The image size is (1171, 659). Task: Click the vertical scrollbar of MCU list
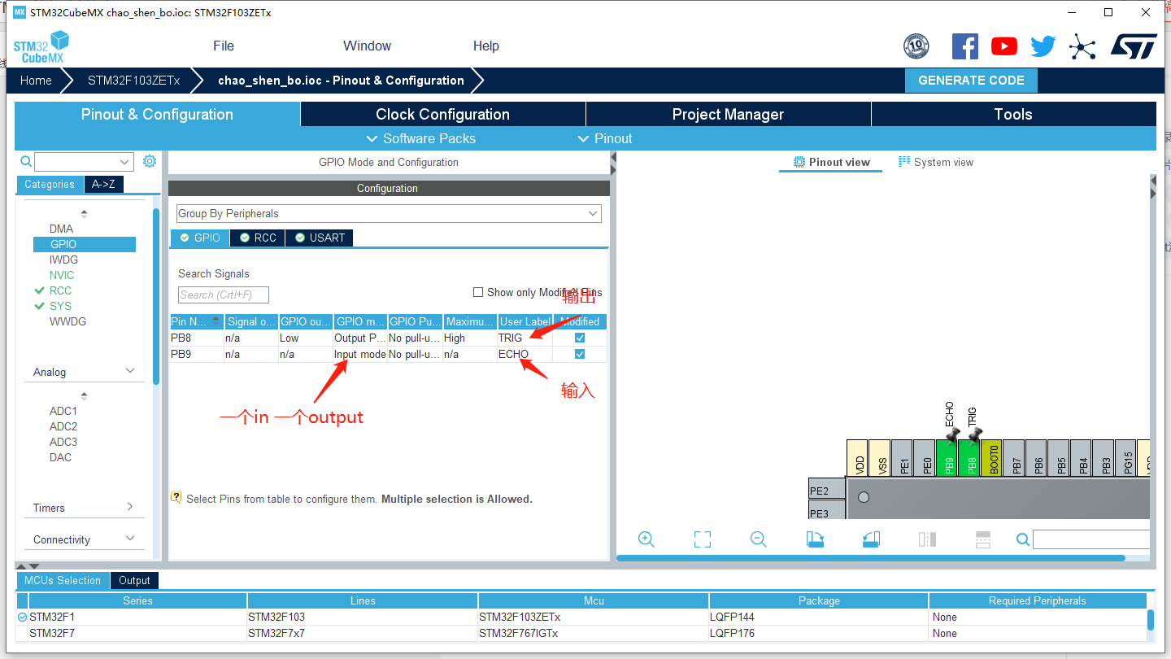1151,621
